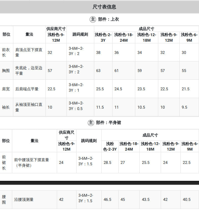
Task: Click 肩宽 row label
Action: point(6,89)
